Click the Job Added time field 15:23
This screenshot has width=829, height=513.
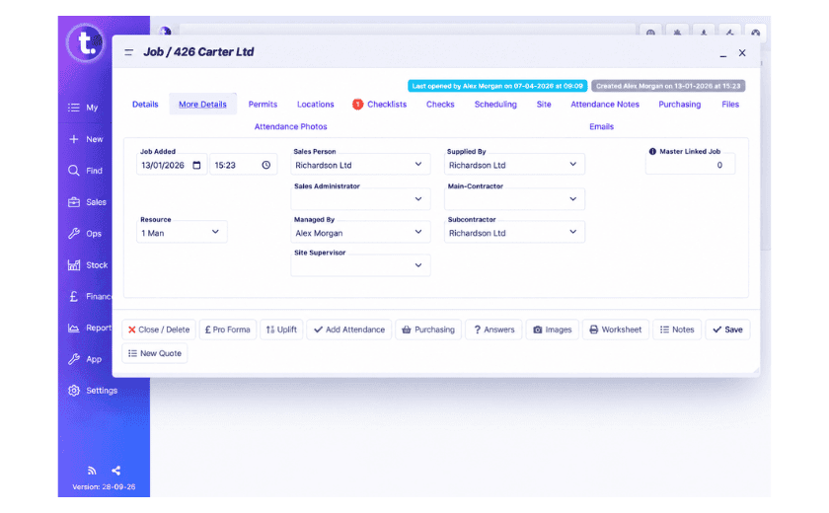243,165
